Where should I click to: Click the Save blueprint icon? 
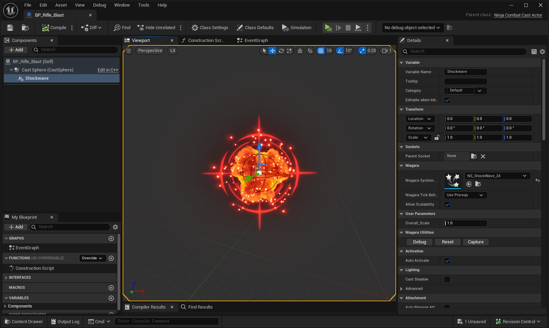click(x=10, y=28)
